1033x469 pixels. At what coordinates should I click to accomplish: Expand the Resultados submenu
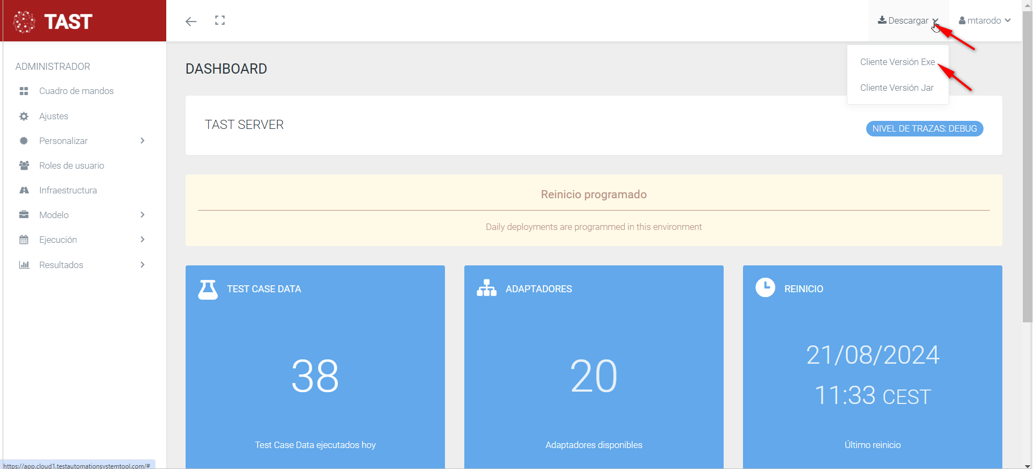142,265
